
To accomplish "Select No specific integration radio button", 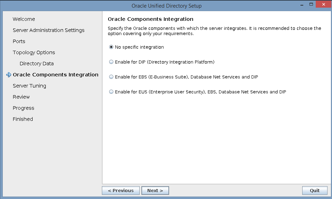I will coord(111,47).
